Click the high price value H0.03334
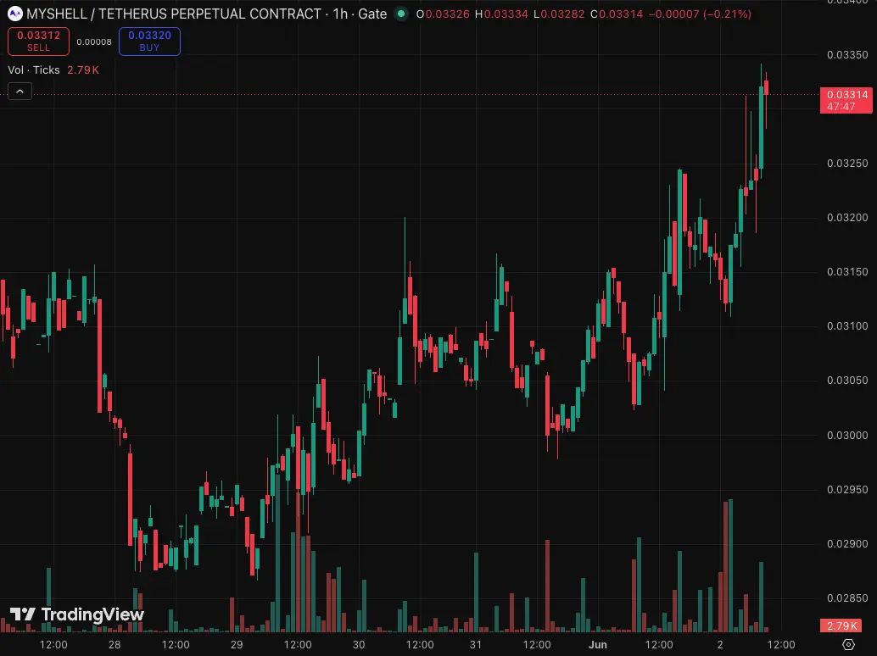This screenshot has height=656, width=877. 501,14
